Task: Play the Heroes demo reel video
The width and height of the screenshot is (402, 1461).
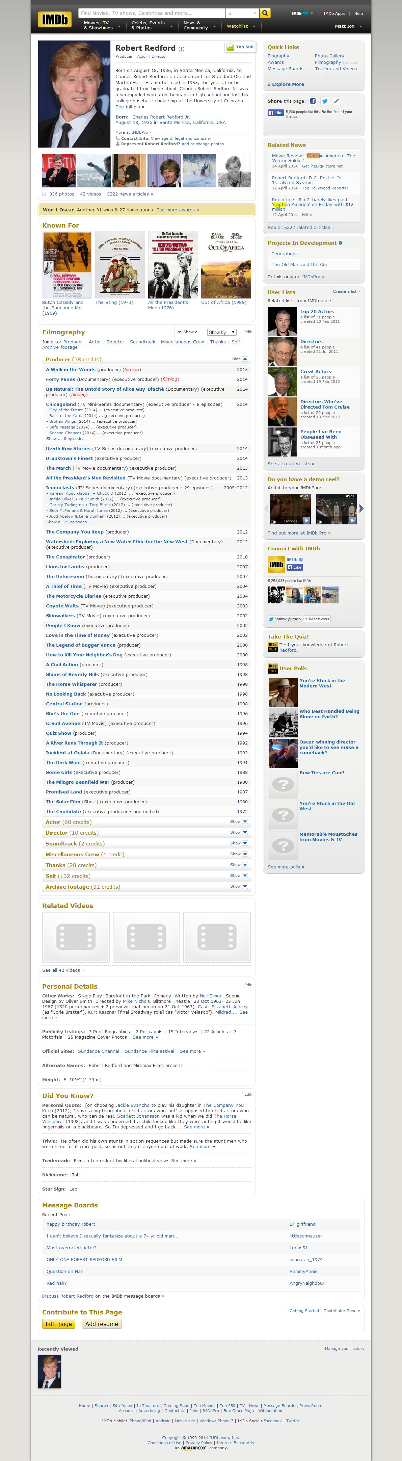Action: click(x=290, y=509)
